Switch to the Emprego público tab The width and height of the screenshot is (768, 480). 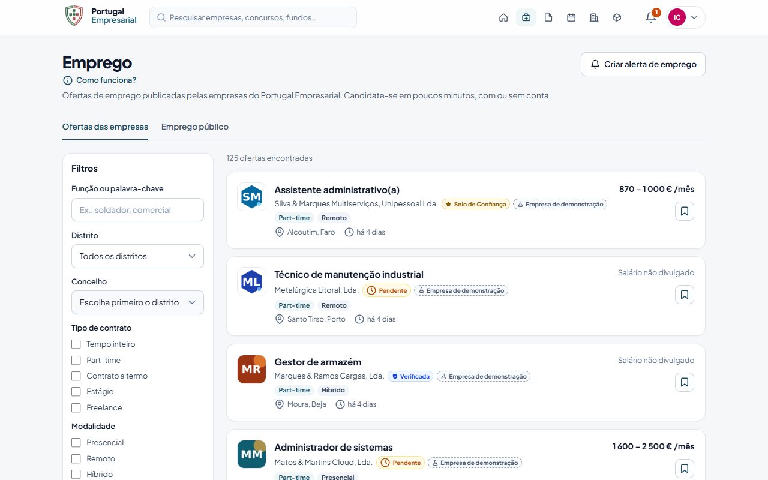195,127
